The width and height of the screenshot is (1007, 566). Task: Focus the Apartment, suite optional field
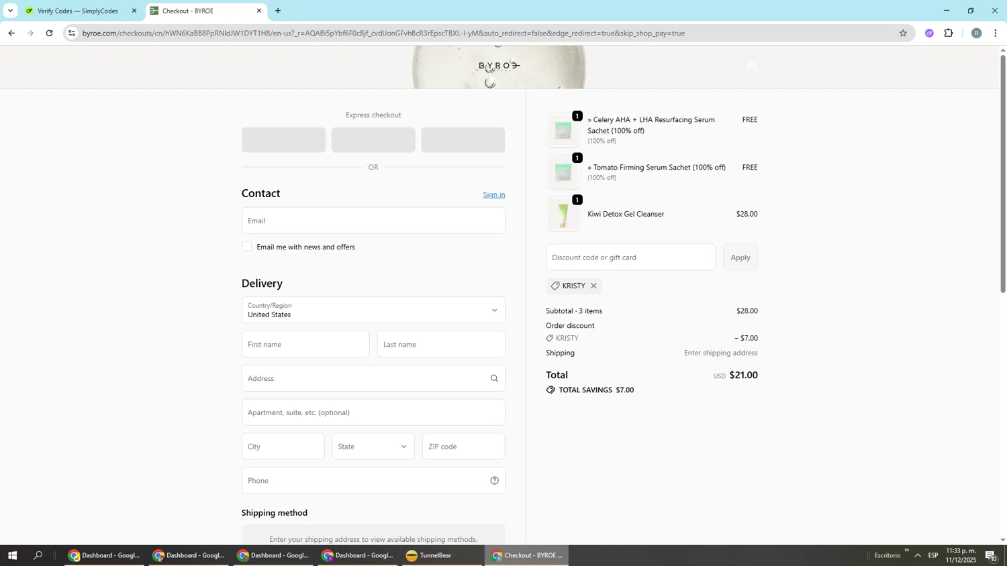[373, 412]
